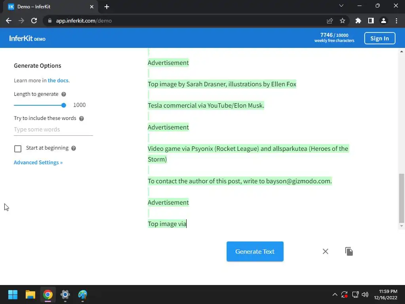The height and width of the screenshot is (304, 405).
Task: Open the tab search chevron
Action: [341, 6]
